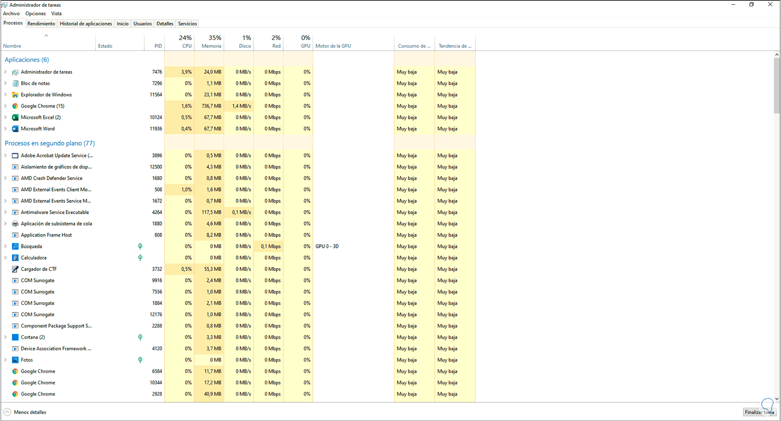Select the Fotos process icon

click(x=14, y=360)
